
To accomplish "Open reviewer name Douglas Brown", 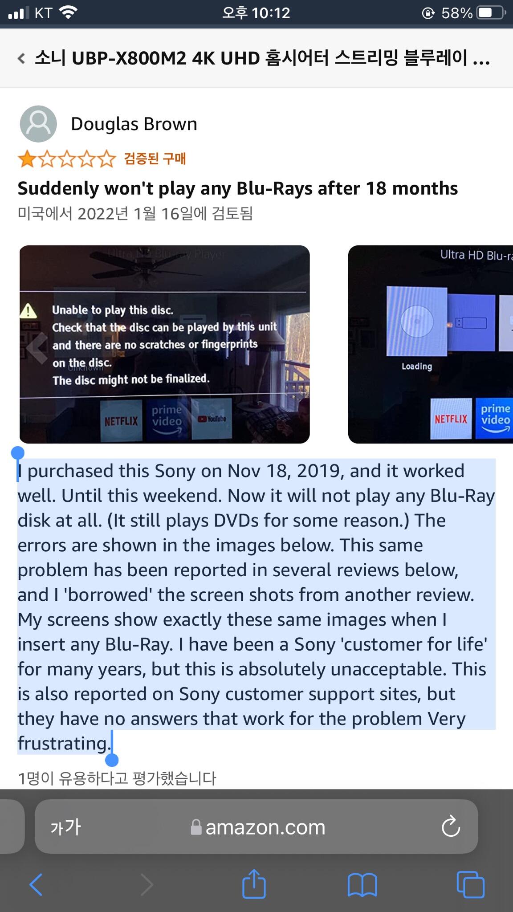I will 134,124.
